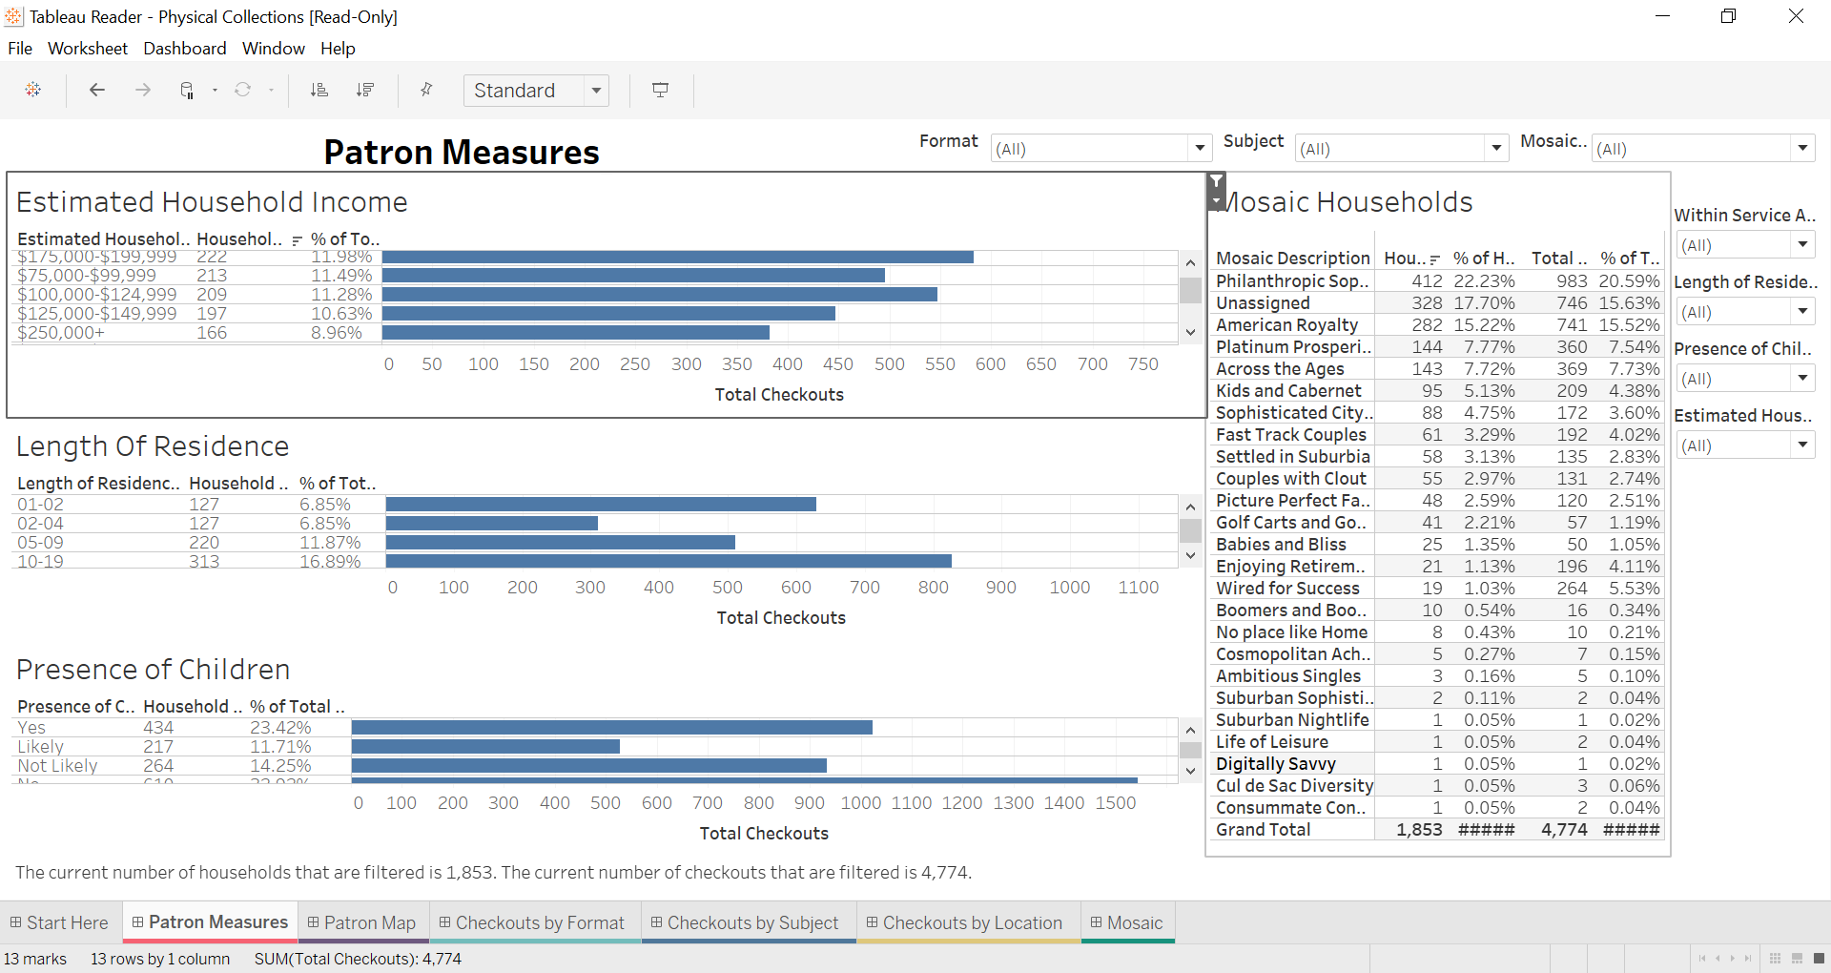Screen dimensions: 1831x973
Task: Go to first sheet tab navigation arrow
Action: (x=1702, y=958)
